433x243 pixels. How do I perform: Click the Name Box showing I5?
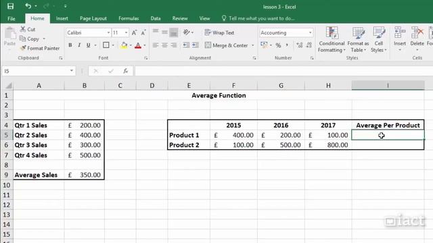click(x=35, y=71)
